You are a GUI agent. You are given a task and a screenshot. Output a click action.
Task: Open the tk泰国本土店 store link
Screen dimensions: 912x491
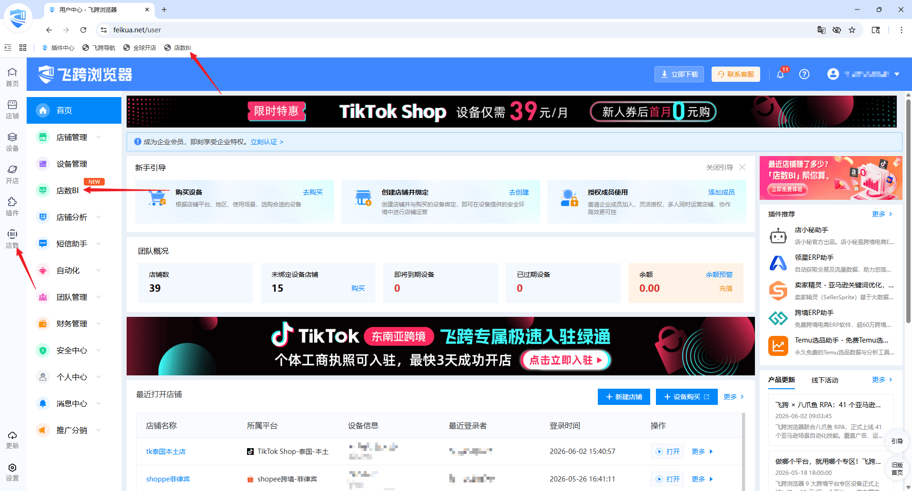pyautogui.click(x=166, y=452)
